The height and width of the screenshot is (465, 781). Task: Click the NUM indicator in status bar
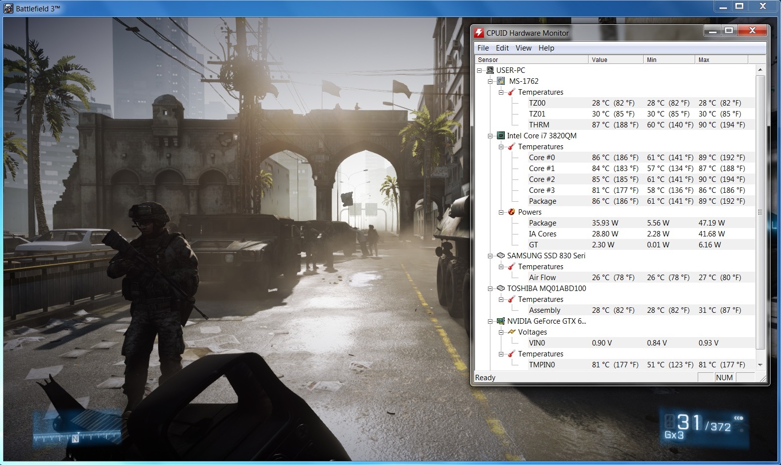pyautogui.click(x=724, y=378)
